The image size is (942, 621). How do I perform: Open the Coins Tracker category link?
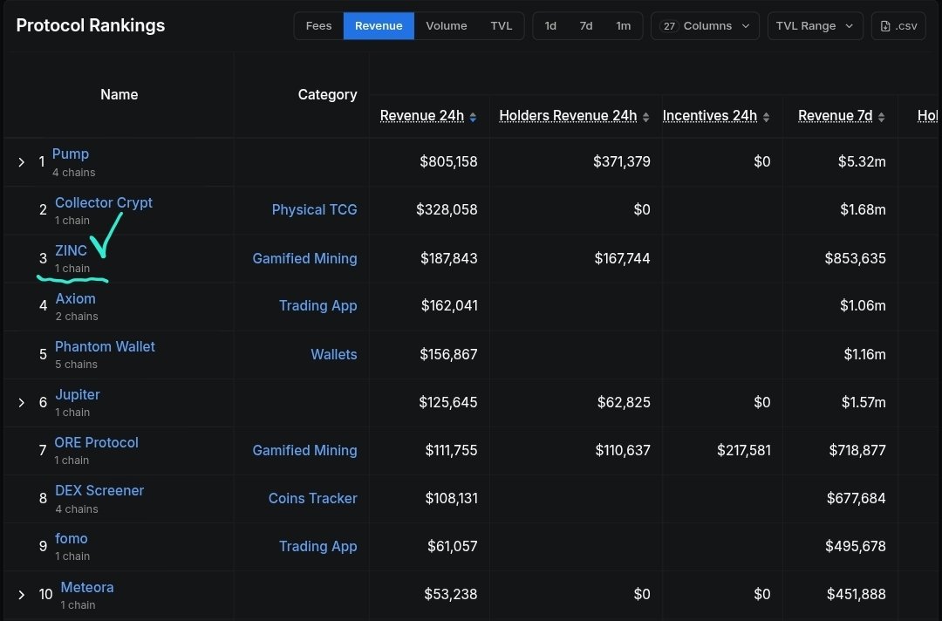point(312,499)
